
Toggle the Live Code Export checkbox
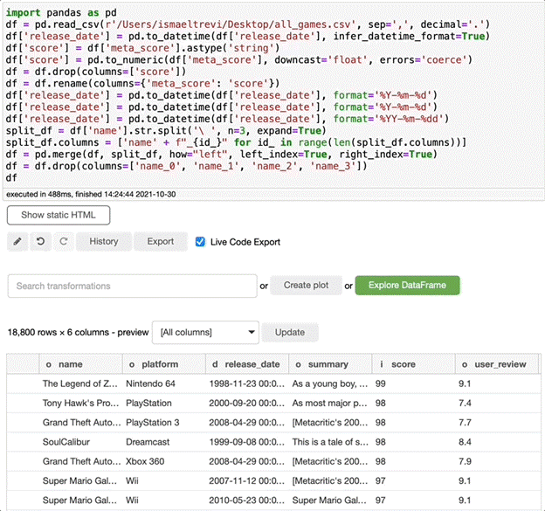[200, 242]
